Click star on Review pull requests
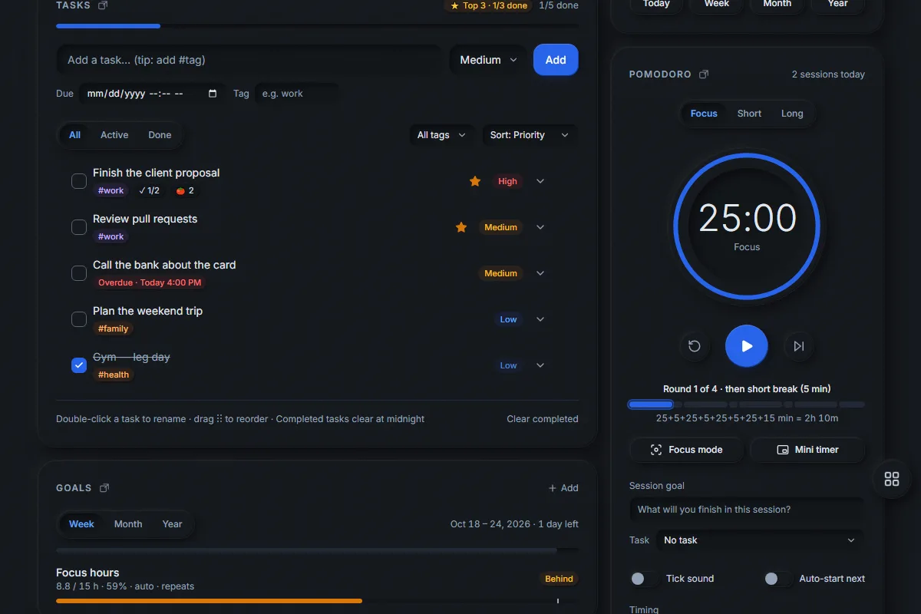921x614 pixels. click(x=461, y=227)
